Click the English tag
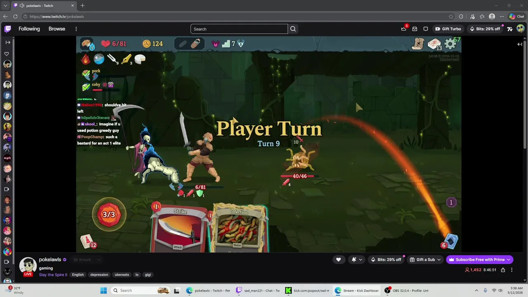The image size is (528, 297). tap(78, 275)
